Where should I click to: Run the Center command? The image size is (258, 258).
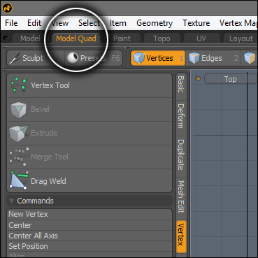[x=89, y=225]
